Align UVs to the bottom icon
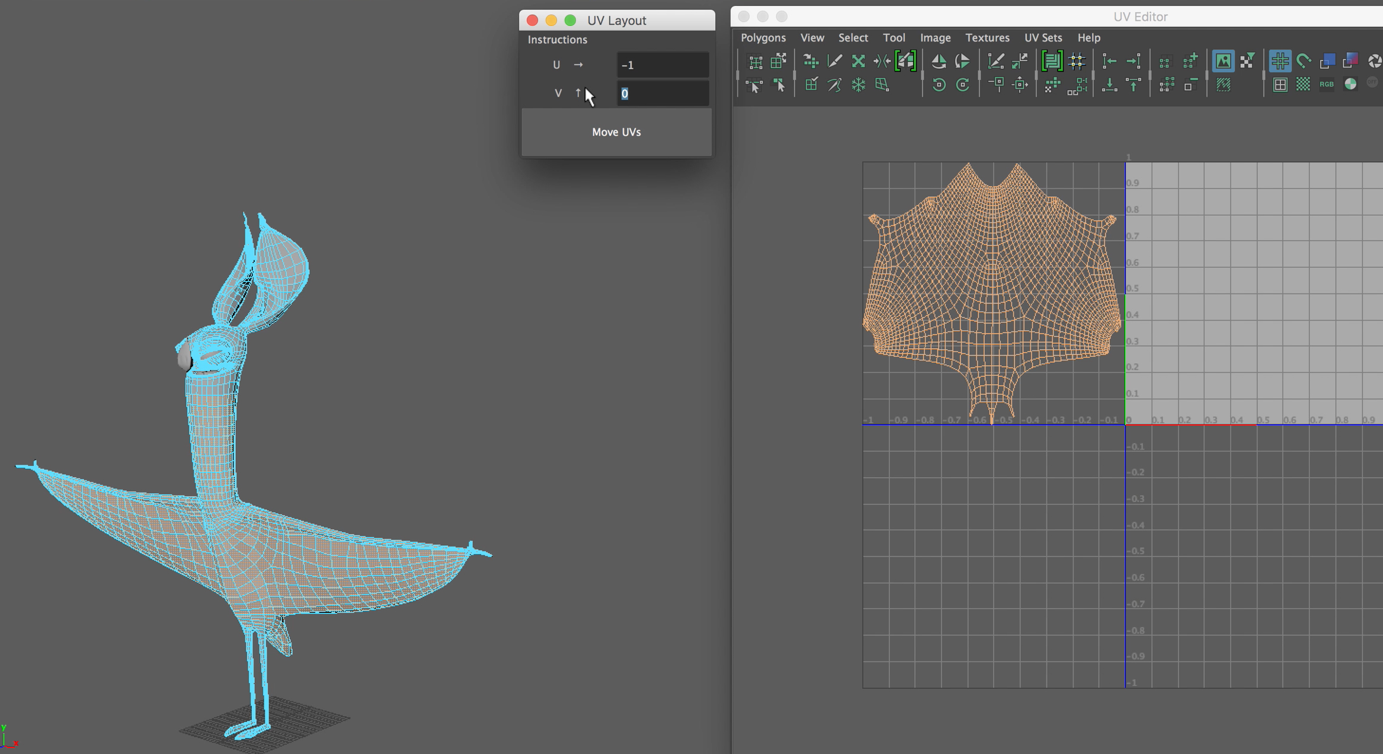The height and width of the screenshot is (754, 1383). 1109,85
